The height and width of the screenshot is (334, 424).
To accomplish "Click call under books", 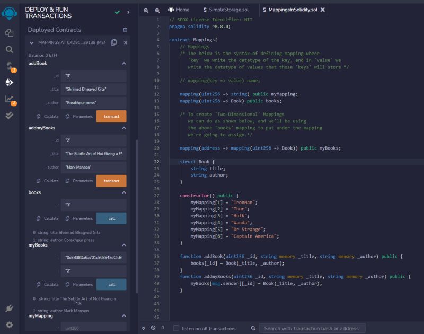I will coord(111,218).
